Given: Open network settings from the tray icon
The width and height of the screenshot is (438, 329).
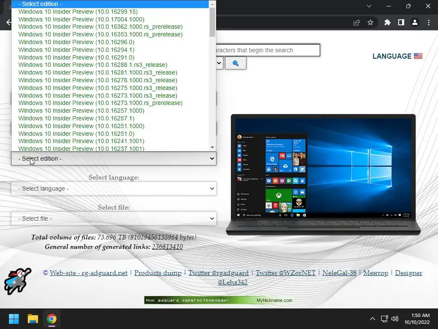Looking at the screenshot, I should (384, 319).
